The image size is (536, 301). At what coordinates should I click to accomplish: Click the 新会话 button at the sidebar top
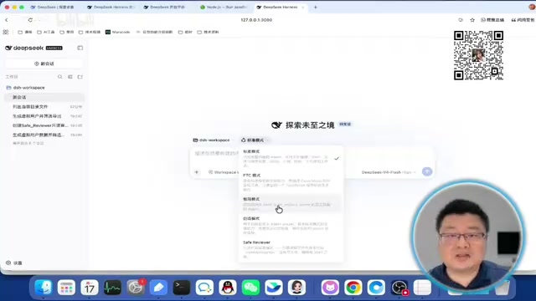coord(44,64)
